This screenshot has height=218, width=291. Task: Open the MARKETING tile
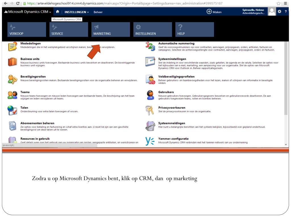(111, 30)
